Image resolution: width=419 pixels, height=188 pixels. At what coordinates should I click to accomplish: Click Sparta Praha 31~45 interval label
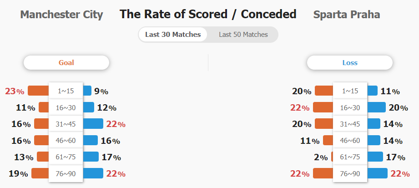coord(350,124)
